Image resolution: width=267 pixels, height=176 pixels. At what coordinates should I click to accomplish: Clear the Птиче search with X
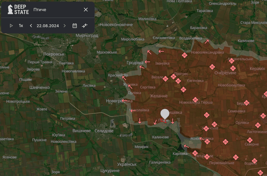[86, 10]
